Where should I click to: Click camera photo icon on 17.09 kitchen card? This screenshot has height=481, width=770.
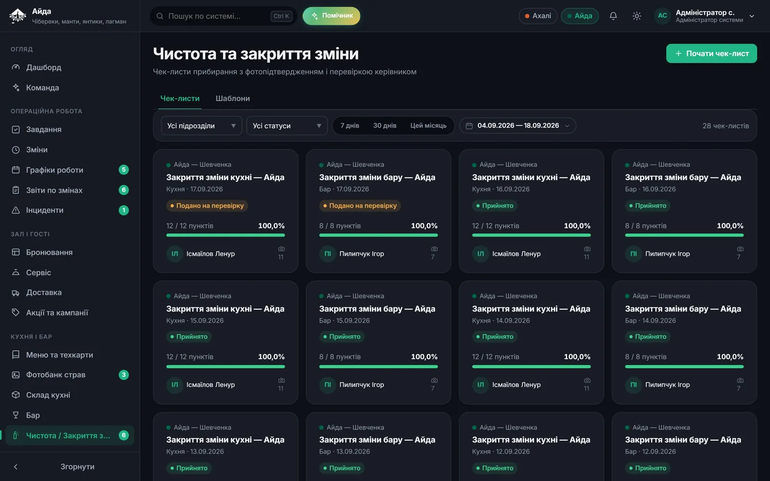pyautogui.click(x=282, y=249)
